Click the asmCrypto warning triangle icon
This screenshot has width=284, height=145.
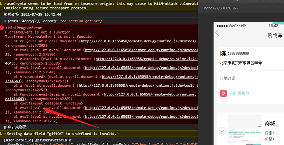[x=1, y=3]
